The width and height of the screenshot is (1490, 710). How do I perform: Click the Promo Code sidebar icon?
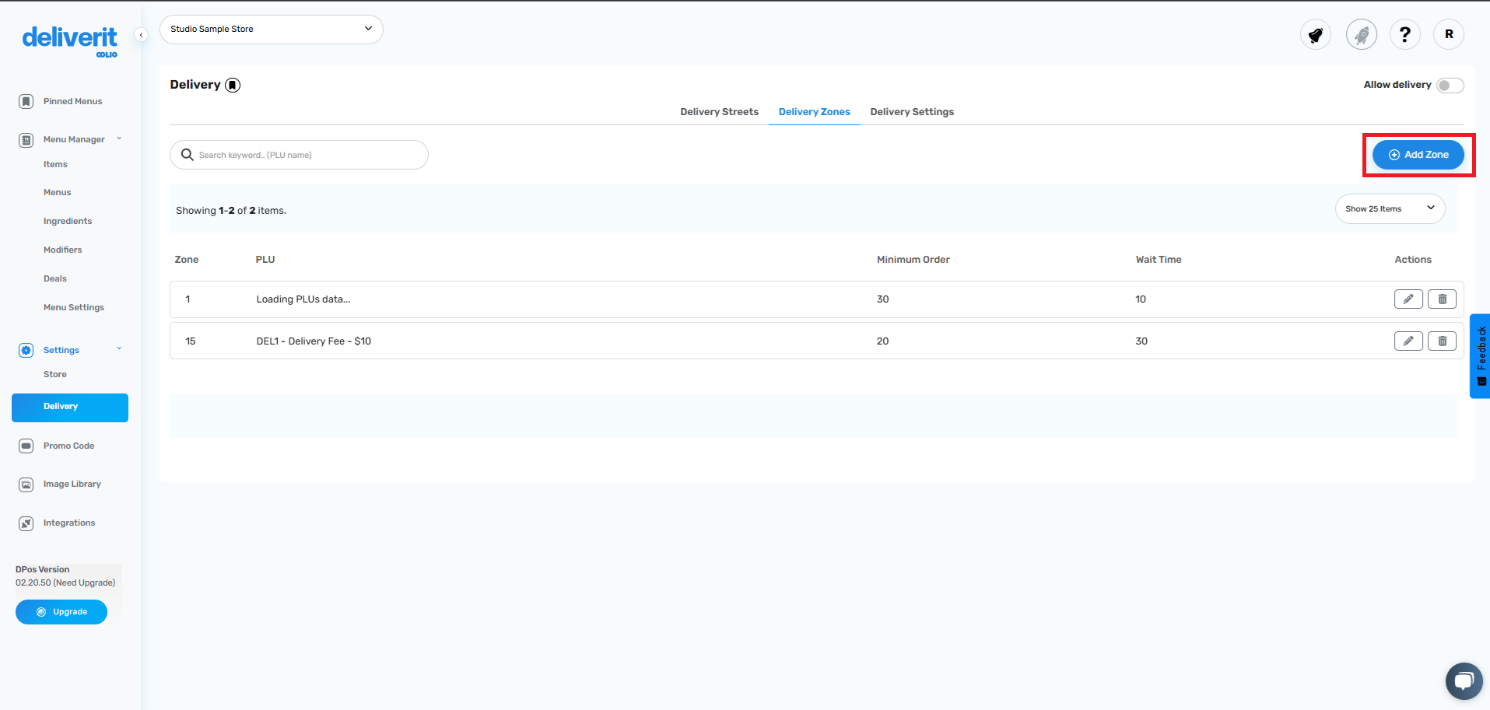click(26, 446)
